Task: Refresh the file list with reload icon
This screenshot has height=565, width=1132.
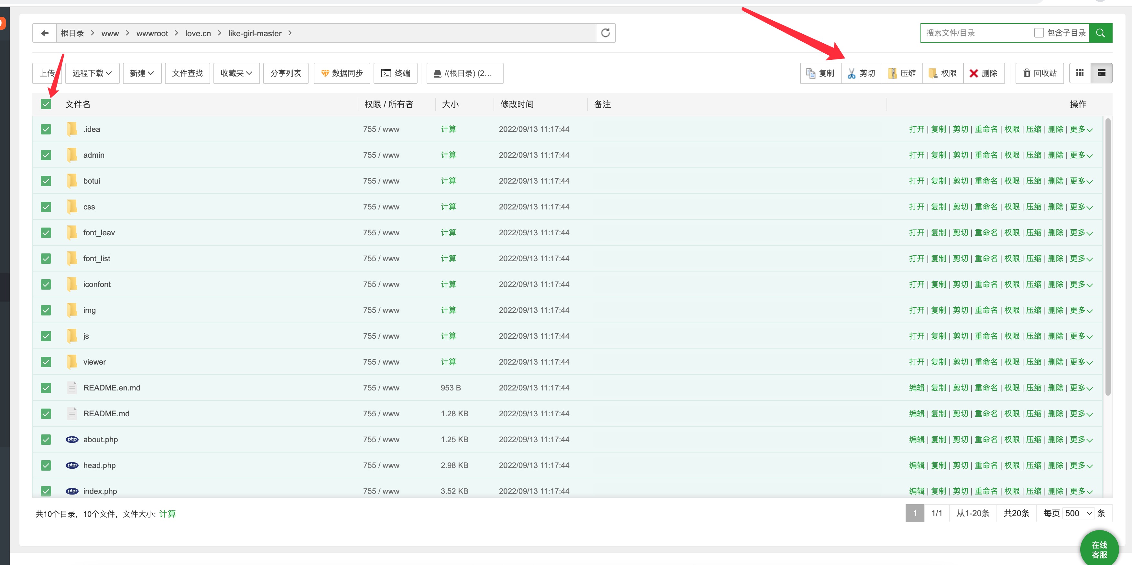Action: coord(605,33)
